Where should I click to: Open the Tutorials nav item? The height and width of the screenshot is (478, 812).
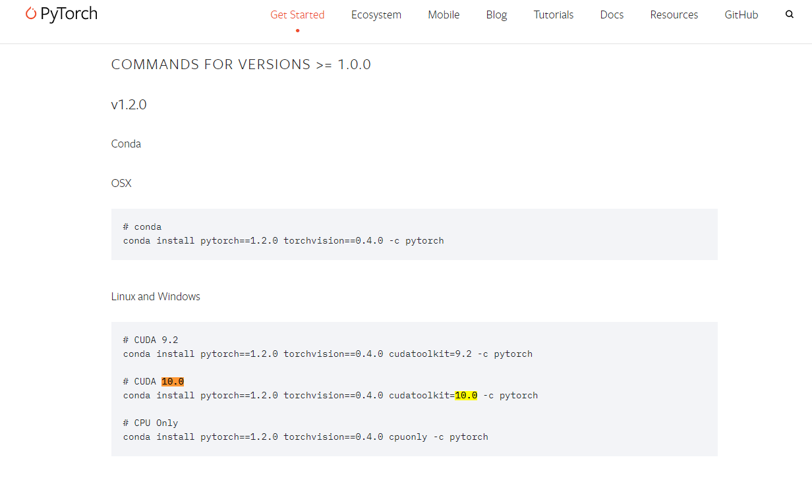tap(554, 14)
